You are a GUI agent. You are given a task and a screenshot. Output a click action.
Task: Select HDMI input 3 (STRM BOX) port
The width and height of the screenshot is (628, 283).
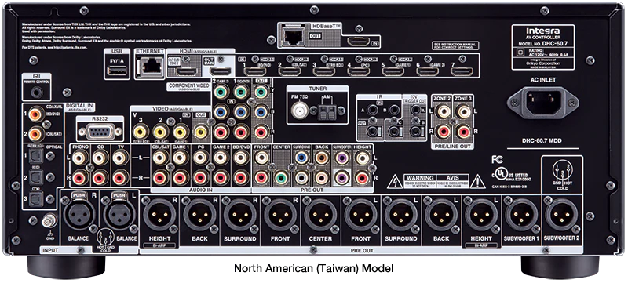324,72
